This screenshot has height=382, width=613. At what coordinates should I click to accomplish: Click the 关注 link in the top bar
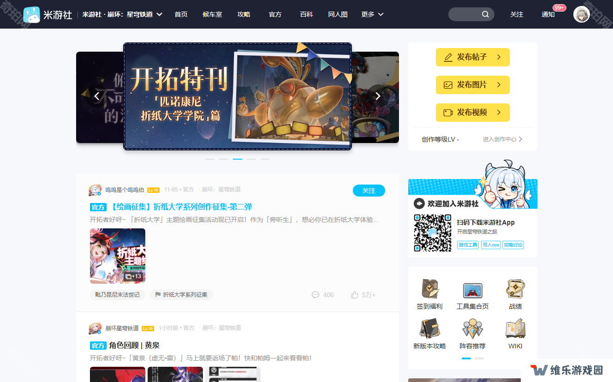tap(517, 14)
